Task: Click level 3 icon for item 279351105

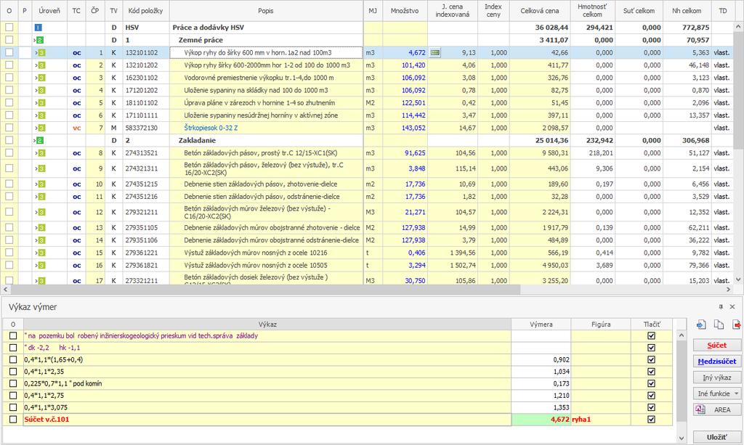Action: coord(41,228)
